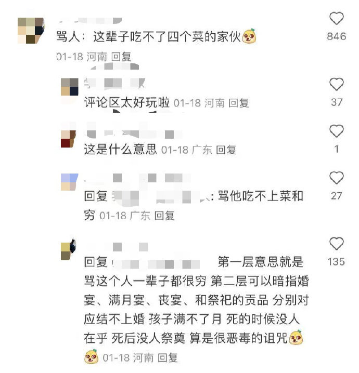Like the 骂他吃不上菜和穷 reply

tap(337, 178)
